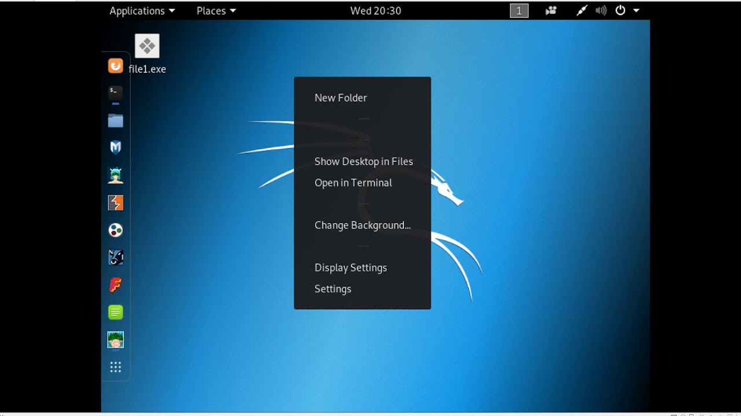
Task: Open the Places menu
Action: pos(217,10)
